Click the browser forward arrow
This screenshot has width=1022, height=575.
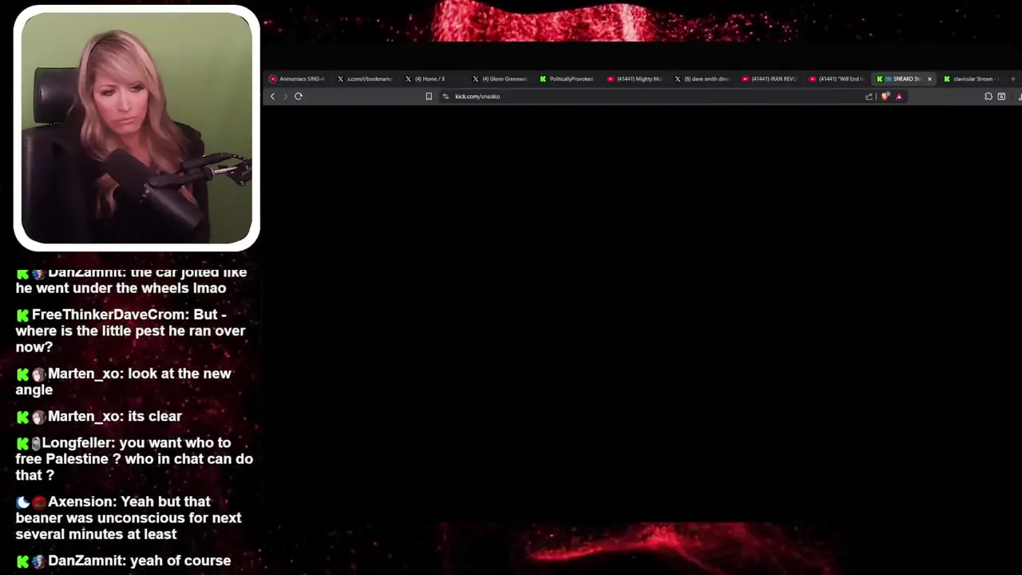(x=285, y=97)
